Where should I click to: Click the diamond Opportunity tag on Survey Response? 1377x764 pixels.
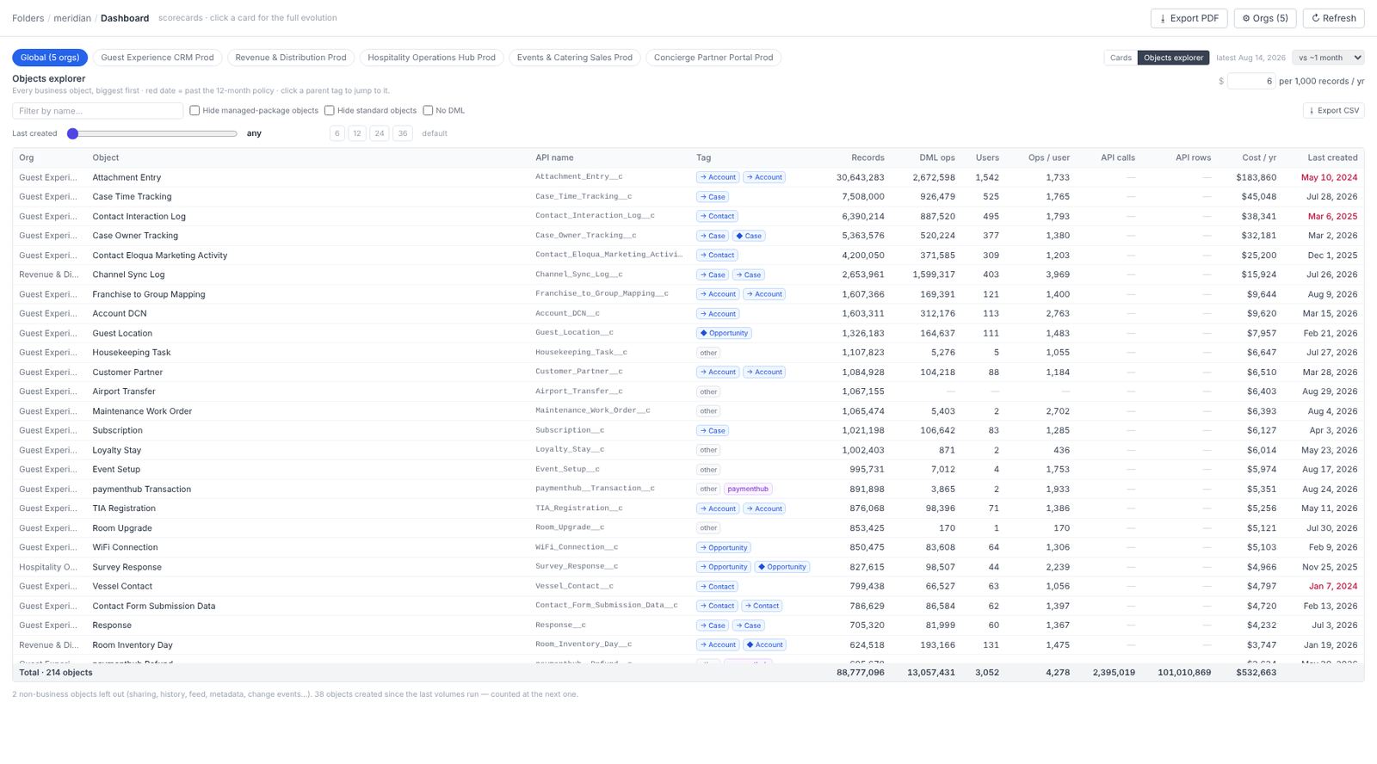(x=782, y=567)
